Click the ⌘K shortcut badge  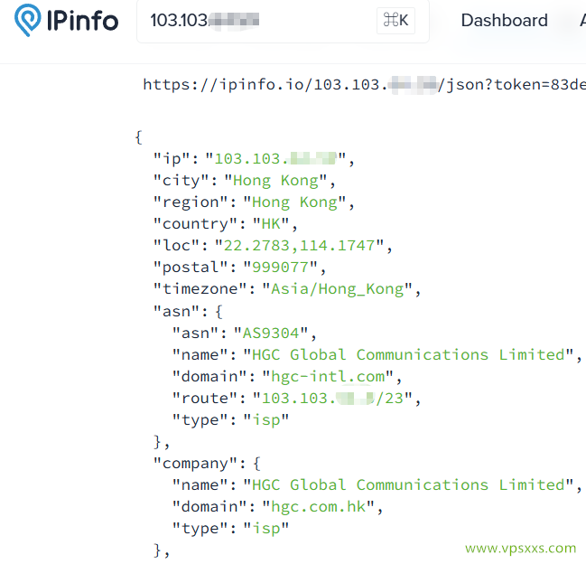[395, 21]
